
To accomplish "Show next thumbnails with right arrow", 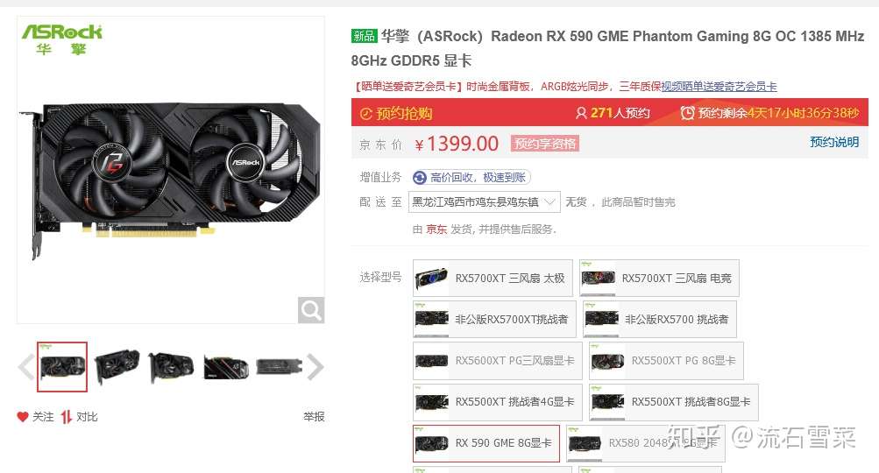I will pos(315,367).
